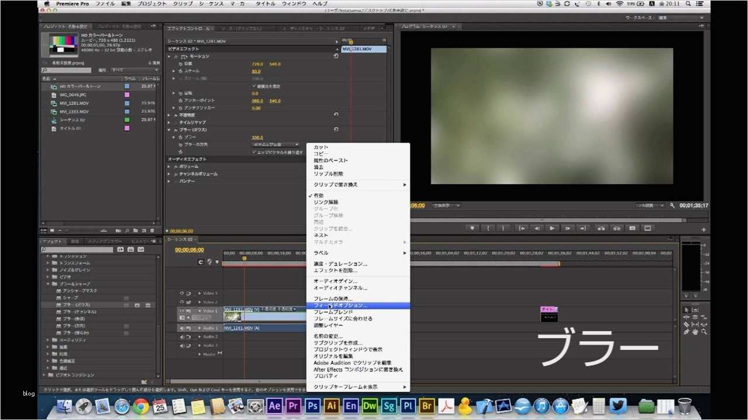
Task: Open the Trash in the Dock
Action: tap(685, 405)
